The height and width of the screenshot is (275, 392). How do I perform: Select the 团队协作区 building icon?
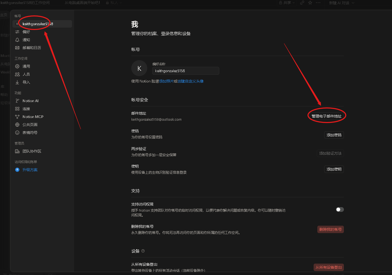17,151
